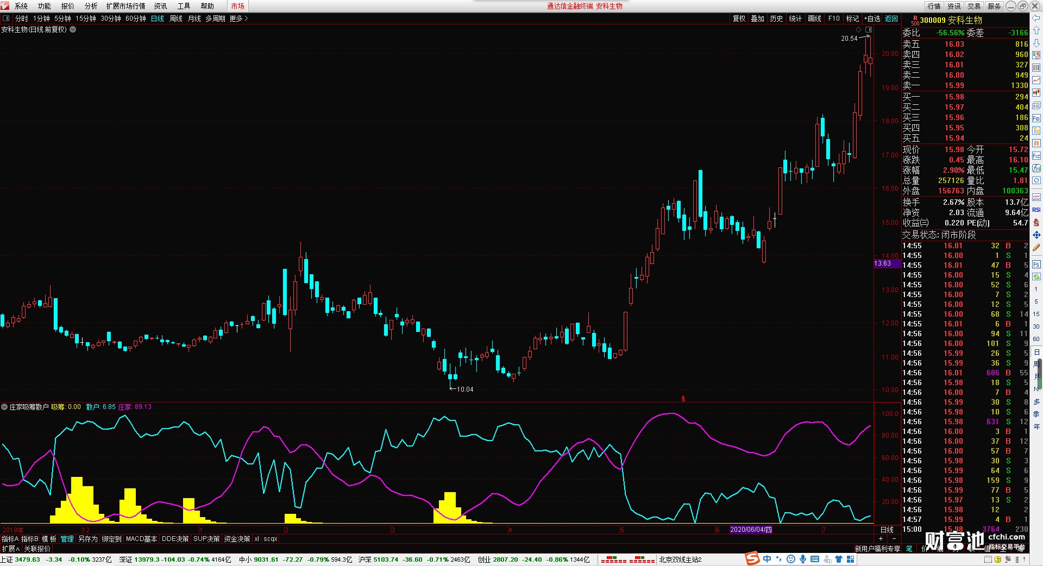Open the Fiz sidebar icon
The width and height of the screenshot is (1043, 566).
[x=1036, y=156]
